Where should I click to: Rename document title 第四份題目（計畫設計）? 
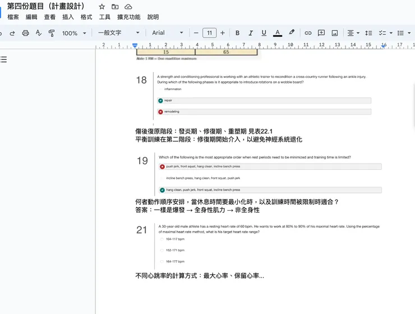[x=46, y=6]
